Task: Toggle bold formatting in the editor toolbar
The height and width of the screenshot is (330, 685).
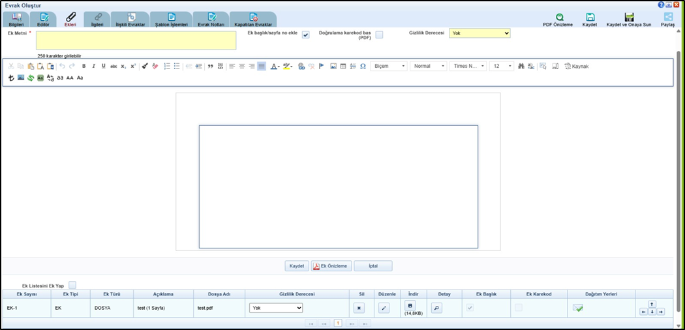Action: [x=84, y=66]
